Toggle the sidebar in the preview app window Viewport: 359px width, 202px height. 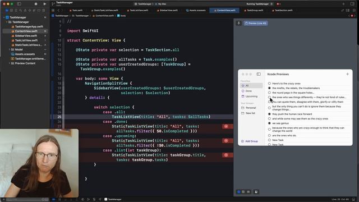pyautogui.click(x=259, y=74)
